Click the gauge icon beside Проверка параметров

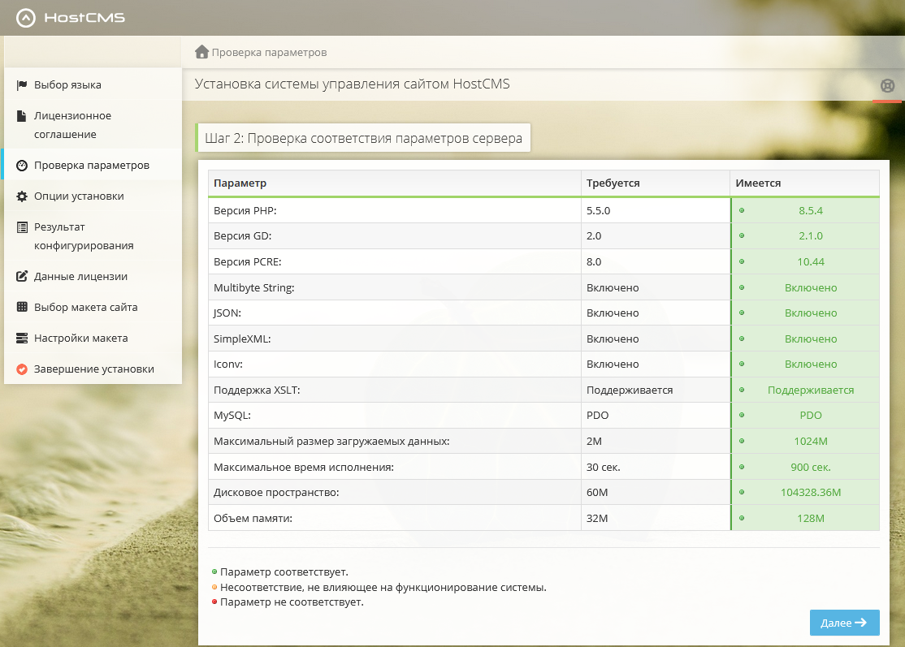click(x=22, y=166)
